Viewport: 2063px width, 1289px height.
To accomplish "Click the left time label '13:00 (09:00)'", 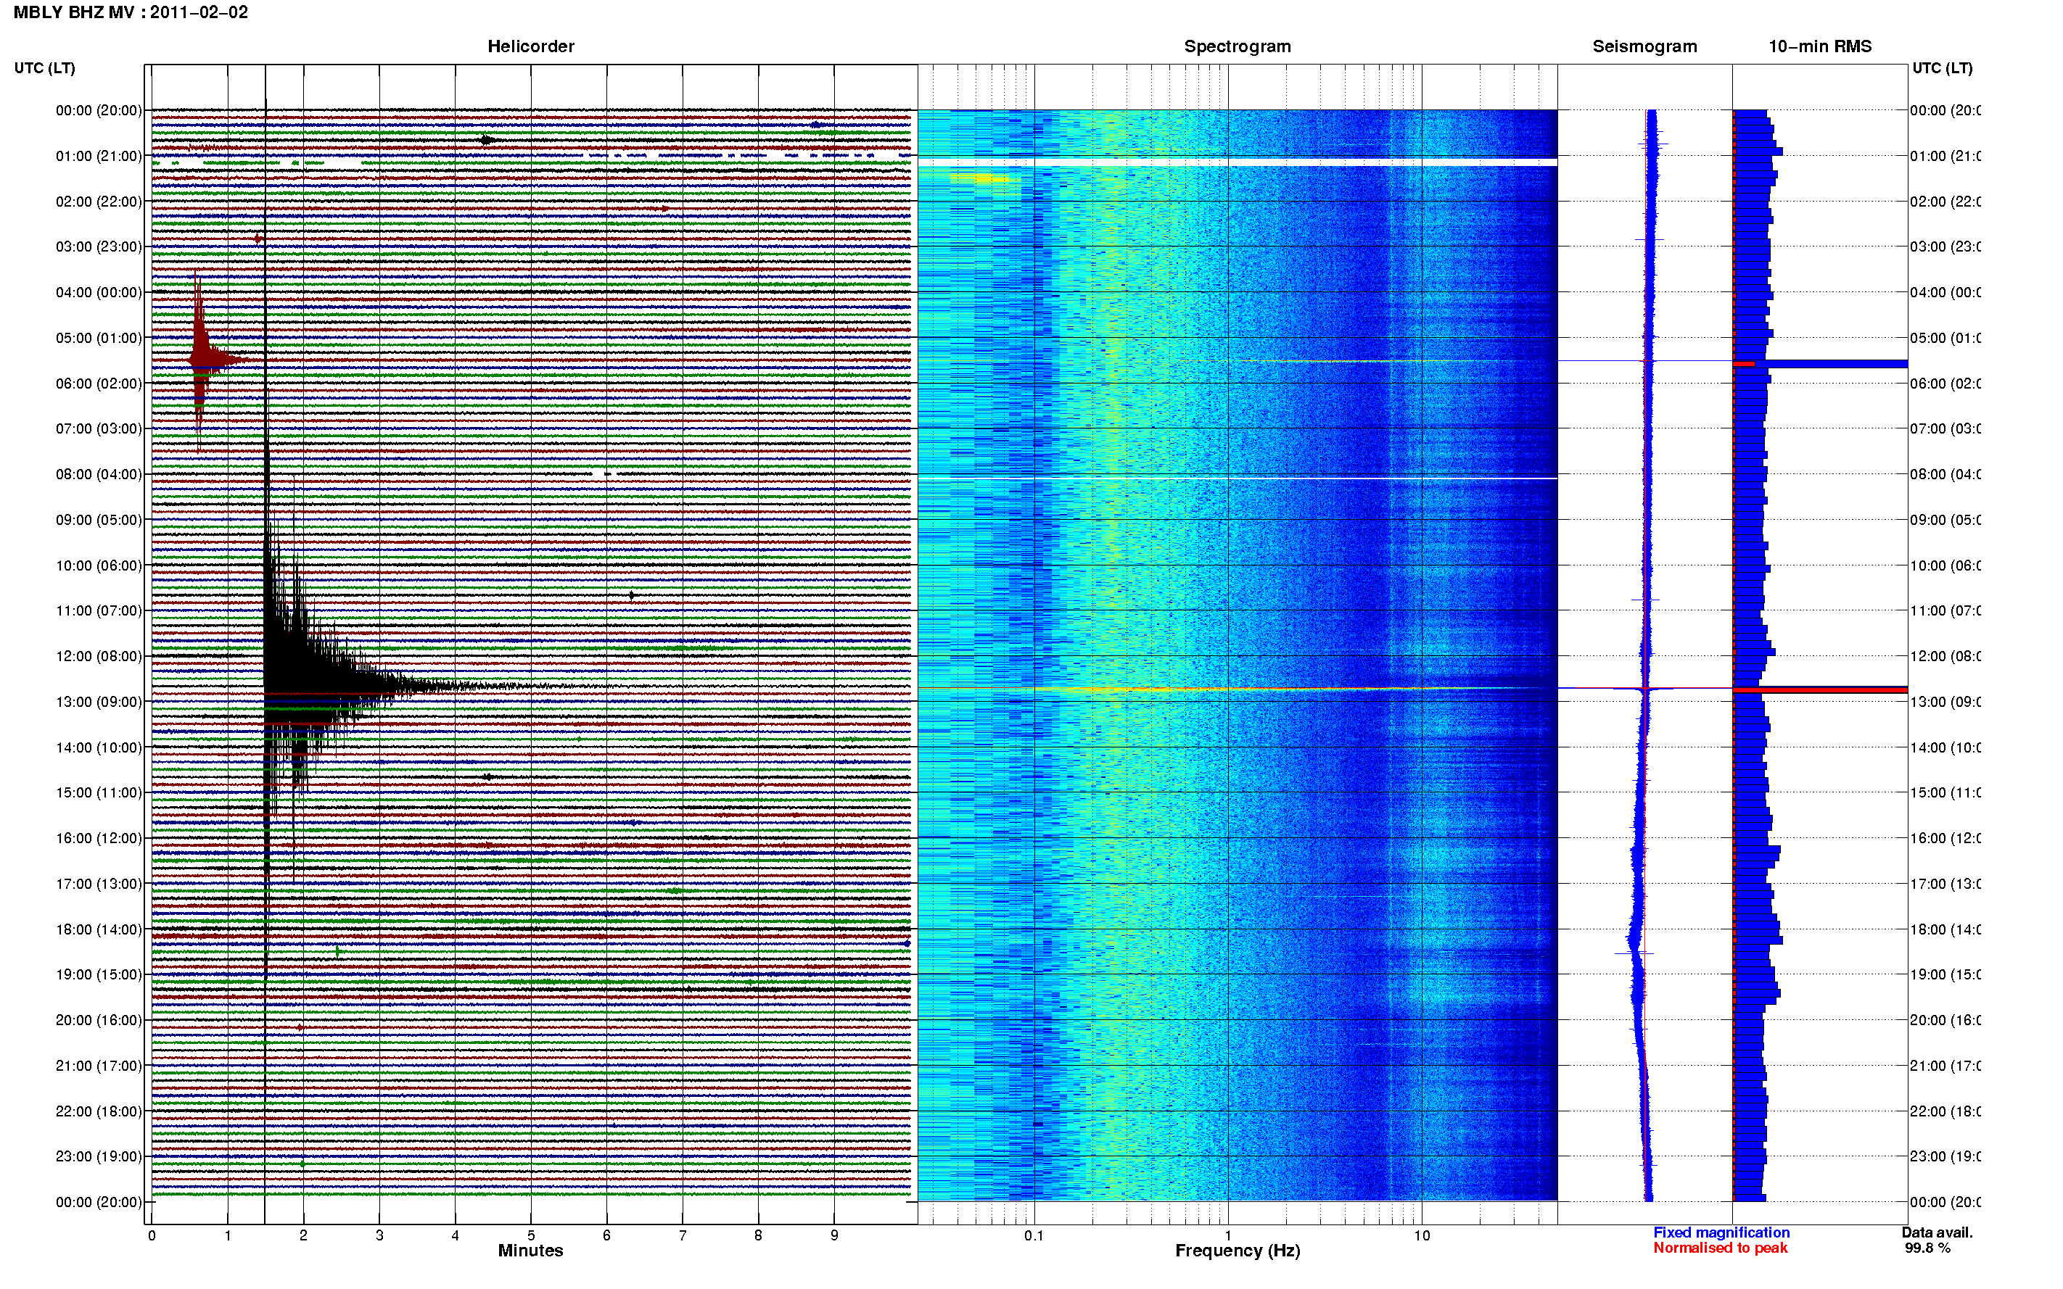I will click(x=99, y=702).
